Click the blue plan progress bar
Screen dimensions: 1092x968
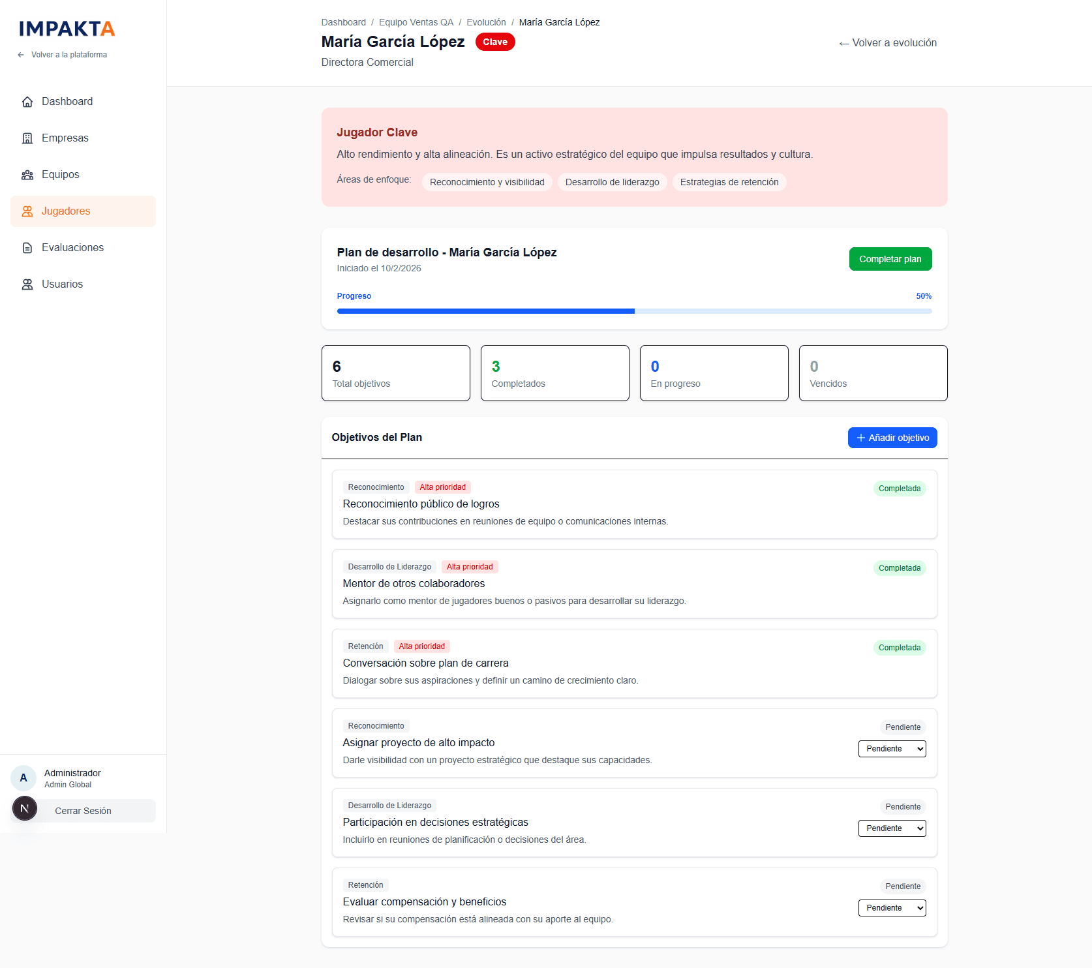[x=485, y=311]
